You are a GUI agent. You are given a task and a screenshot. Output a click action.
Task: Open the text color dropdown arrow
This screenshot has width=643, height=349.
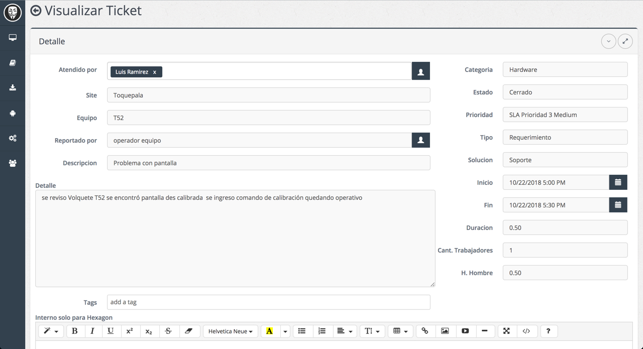pos(285,331)
